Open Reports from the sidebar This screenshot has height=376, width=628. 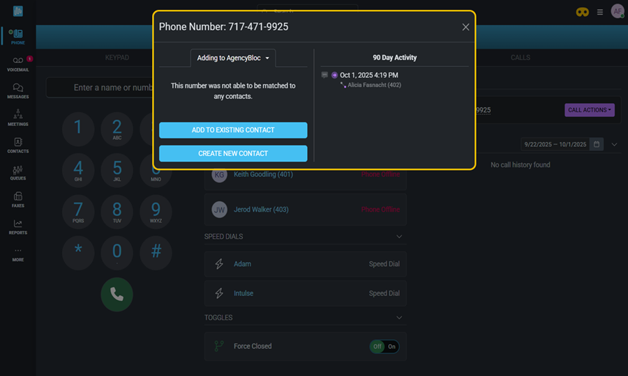(17, 226)
